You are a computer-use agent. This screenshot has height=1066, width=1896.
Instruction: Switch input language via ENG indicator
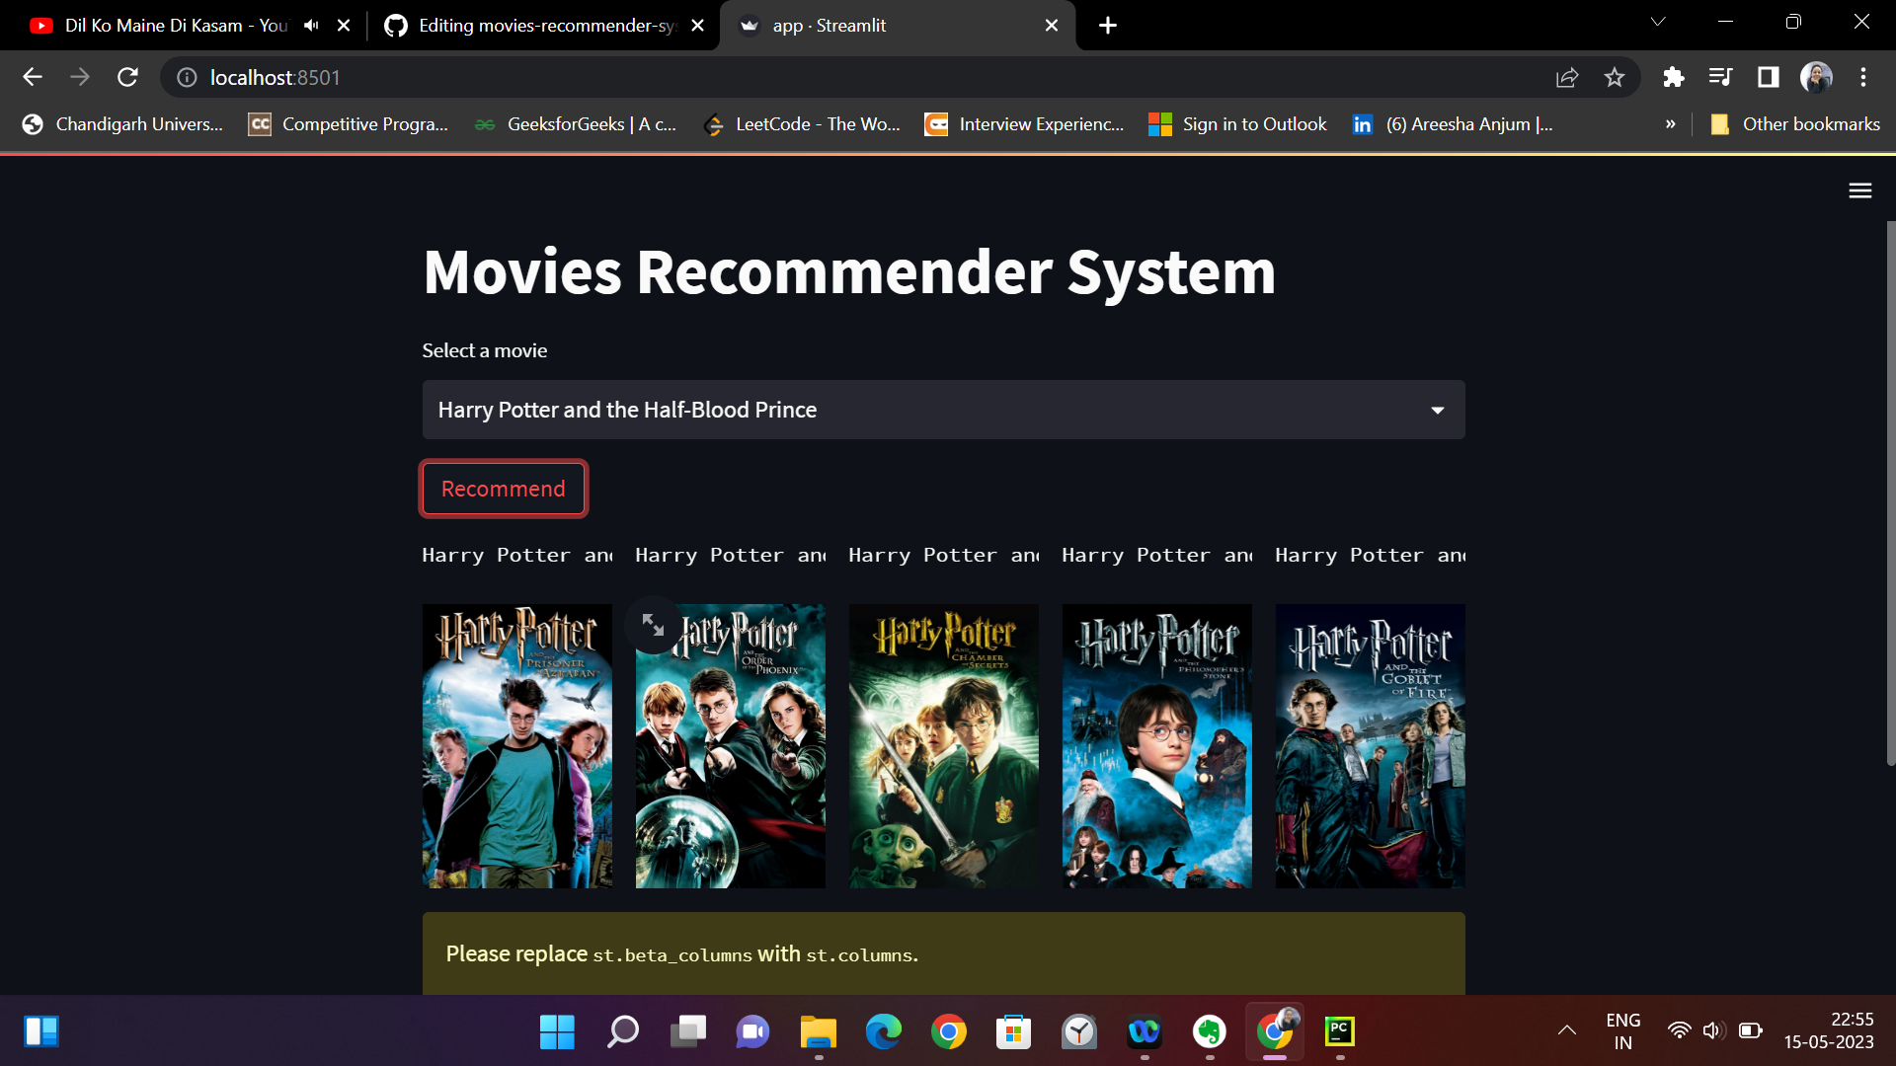[1624, 1030]
